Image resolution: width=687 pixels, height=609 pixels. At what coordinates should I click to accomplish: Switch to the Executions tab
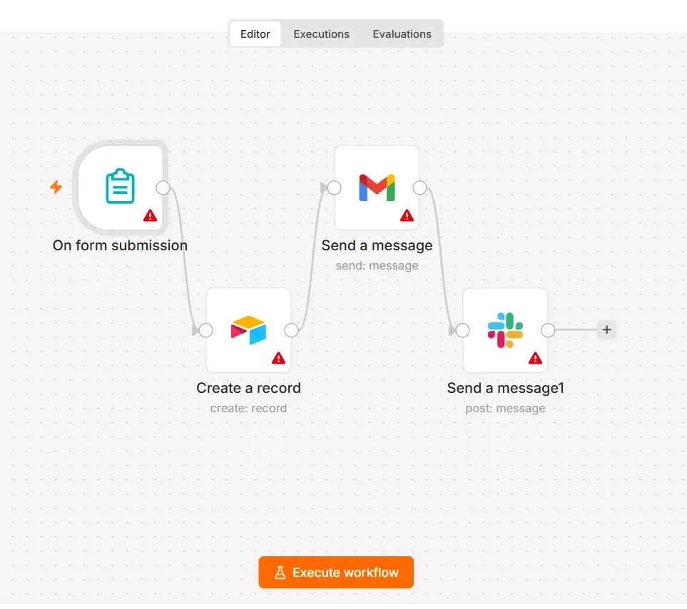321,34
